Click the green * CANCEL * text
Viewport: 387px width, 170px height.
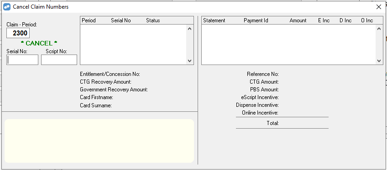(39, 43)
